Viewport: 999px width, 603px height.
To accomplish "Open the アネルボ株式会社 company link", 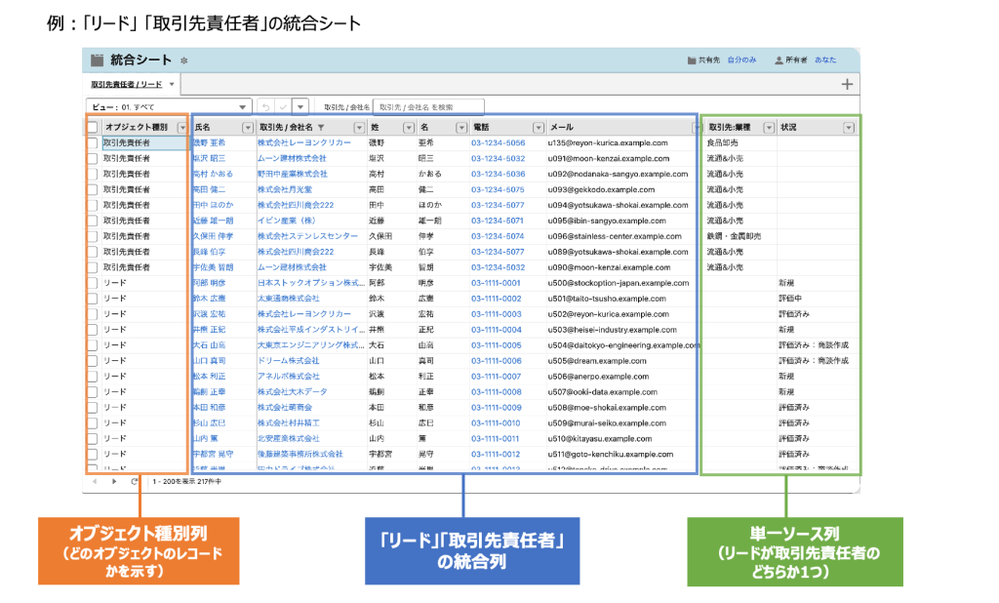I will 289,376.
